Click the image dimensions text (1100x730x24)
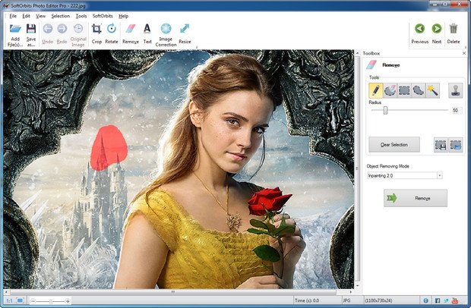This screenshot has height=308, width=471. point(380,300)
